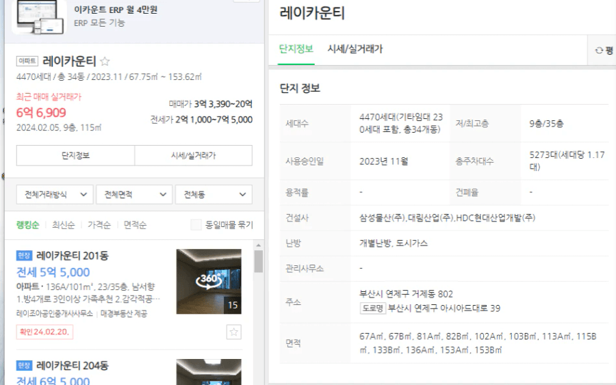
Task: Sort listings by 면적순
Action: [x=135, y=225]
